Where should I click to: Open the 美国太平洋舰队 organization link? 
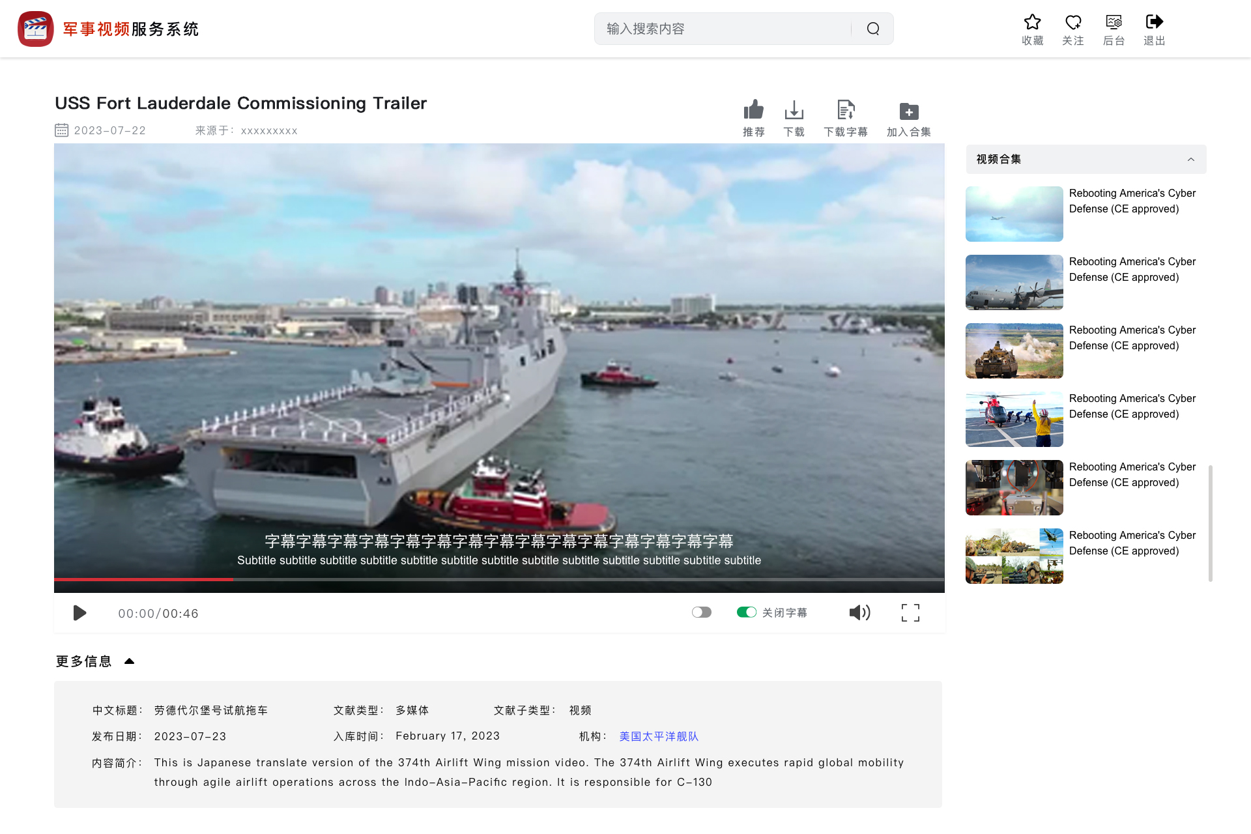(658, 736)
